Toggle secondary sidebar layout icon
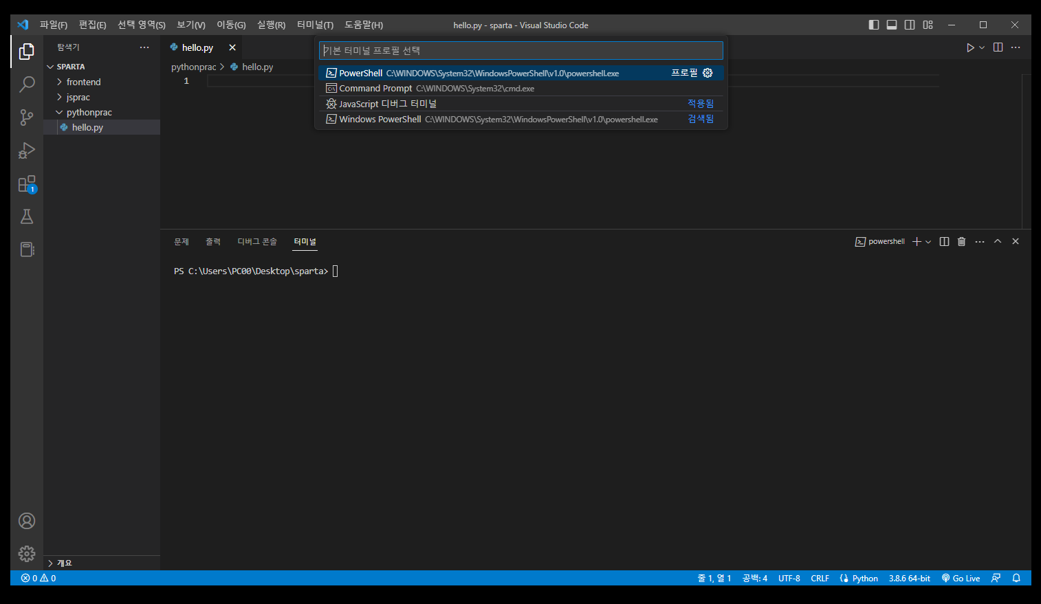The height and width of the screenshot is (604, 1041). [x=910, y=25]
